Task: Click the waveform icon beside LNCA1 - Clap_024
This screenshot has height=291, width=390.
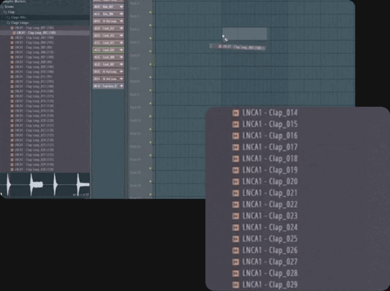Action: (x=235, y=227)
